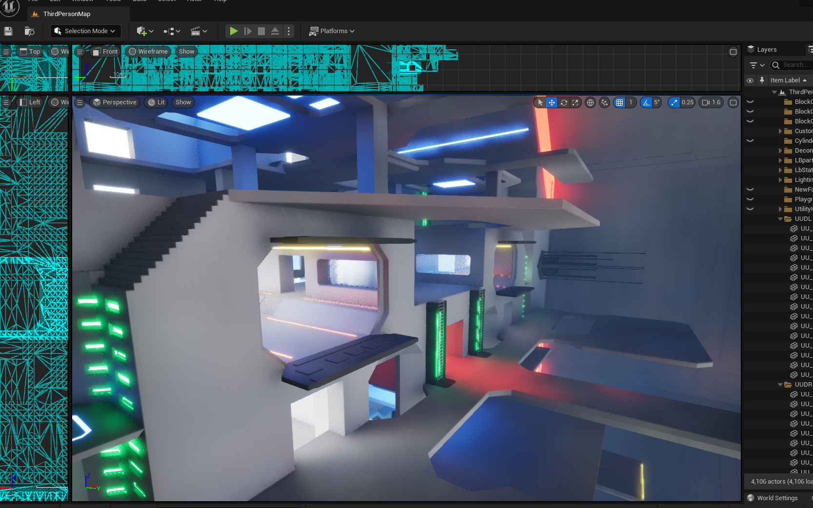813x508 pixels.
Task: Select the rotate transform tool in viewport
Action: coord(564,102)
